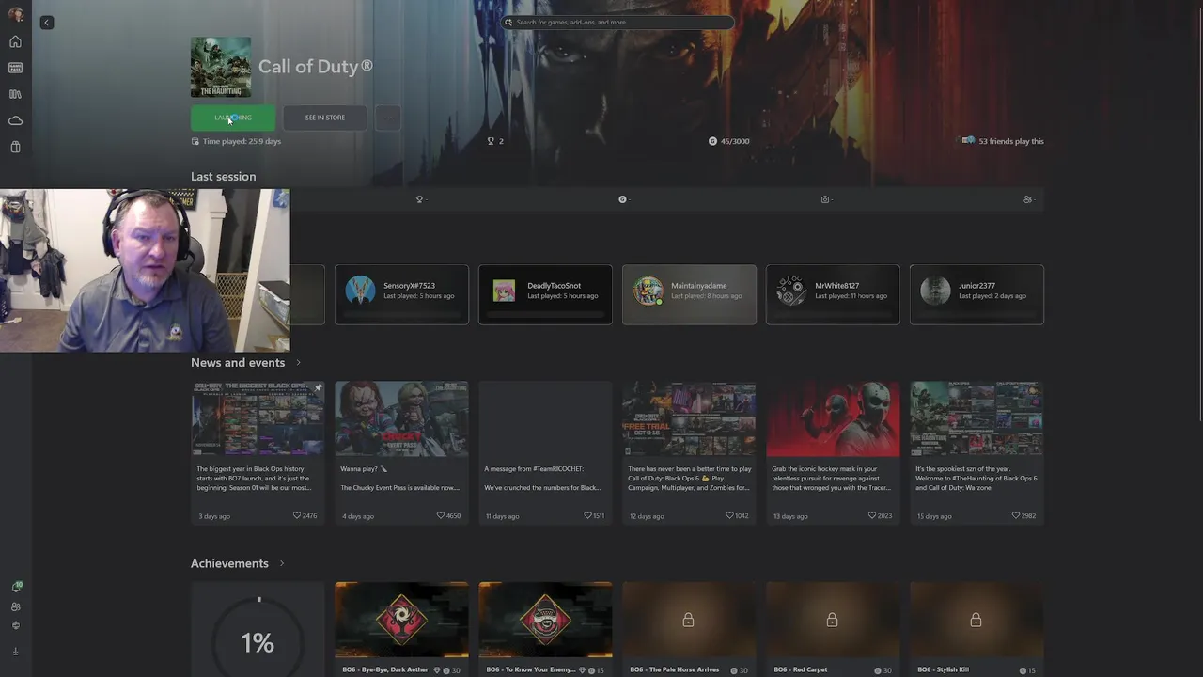The width and height of the screenshot is (1203, 677).
Task: Open My Library in the sidebar
Action: click(x=15, y=94)
